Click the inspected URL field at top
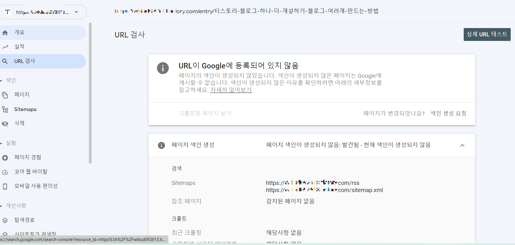 tap(246, 11)
